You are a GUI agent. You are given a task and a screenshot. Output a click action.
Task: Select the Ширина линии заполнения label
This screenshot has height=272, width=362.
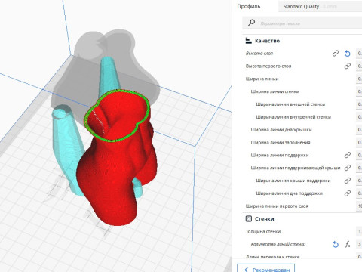click(x=281, y=143)
